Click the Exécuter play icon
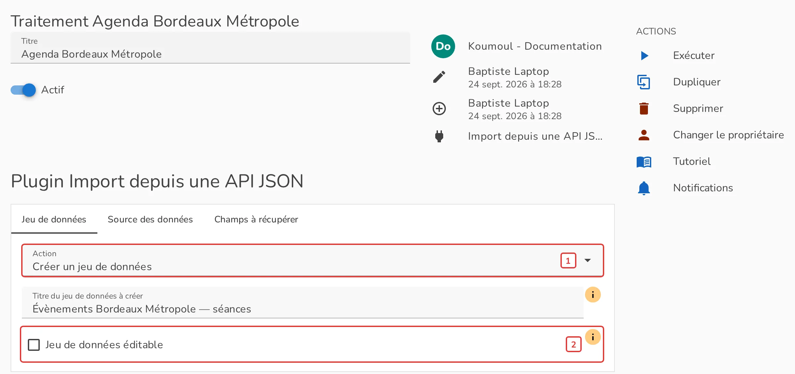Screen dimensions: 795x374 point(644,56)
